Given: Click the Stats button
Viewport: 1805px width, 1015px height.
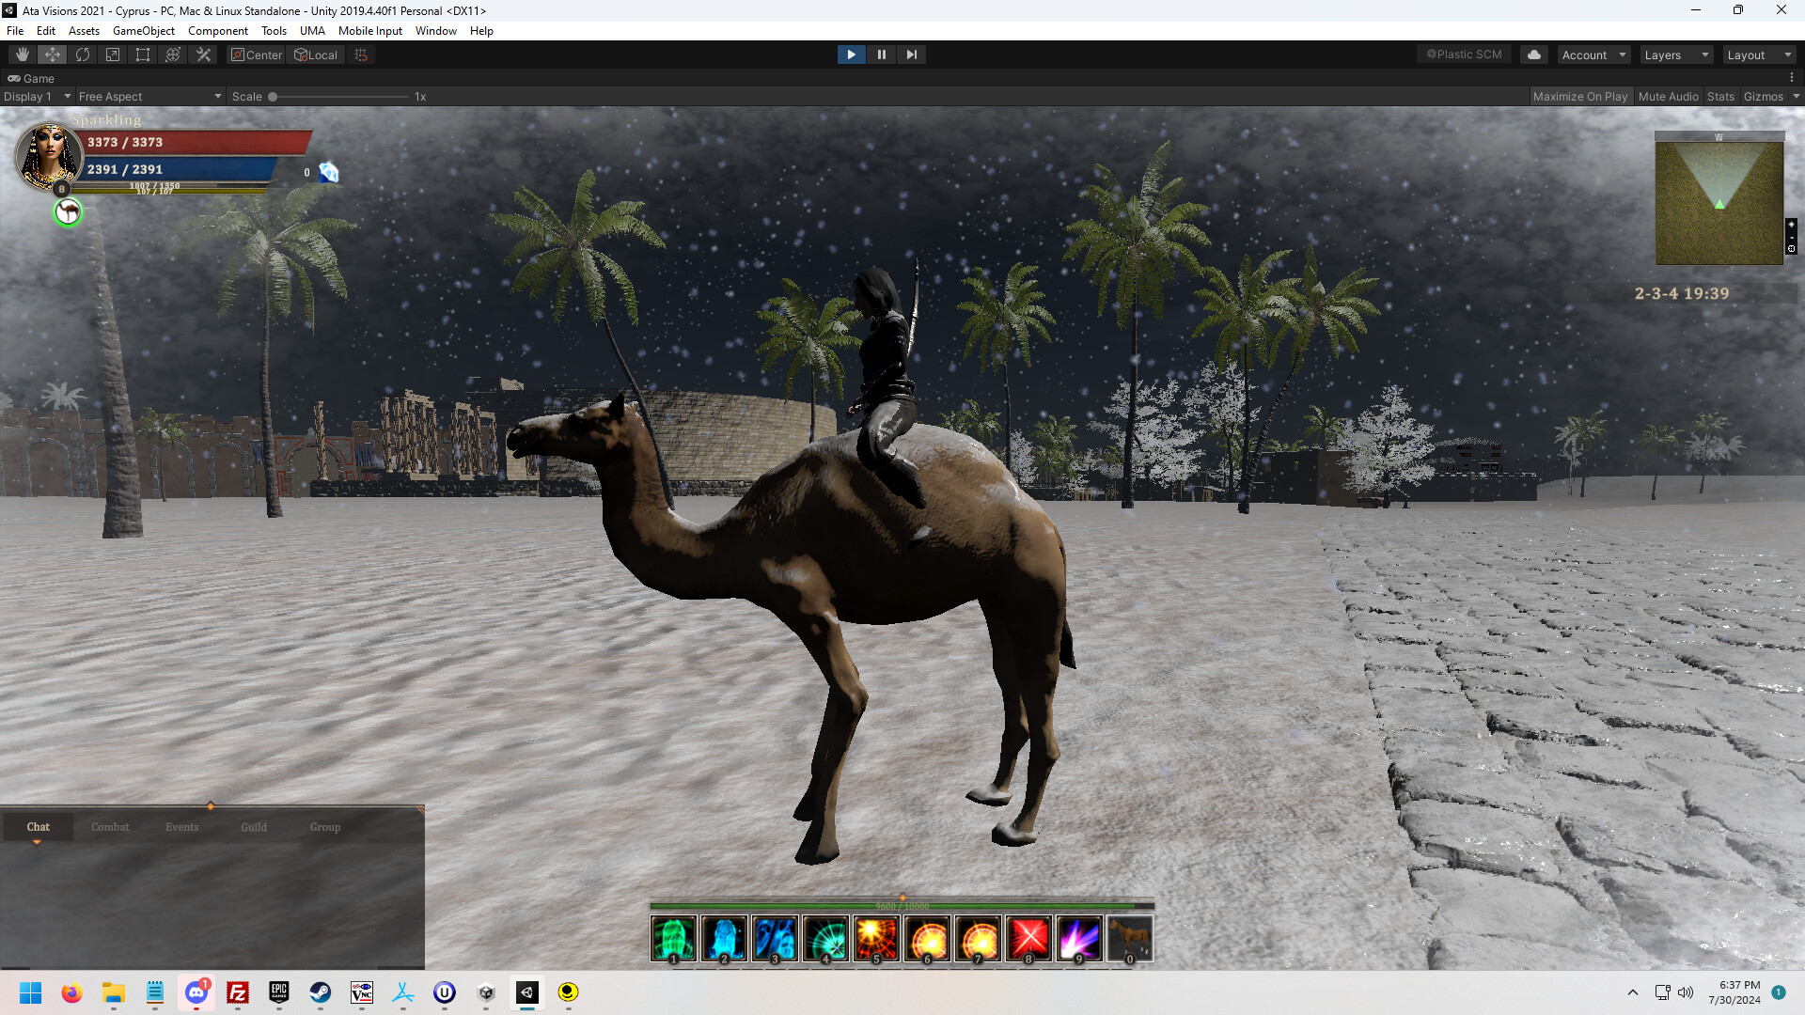Looking at the screenshot, I should (1720, 97).
